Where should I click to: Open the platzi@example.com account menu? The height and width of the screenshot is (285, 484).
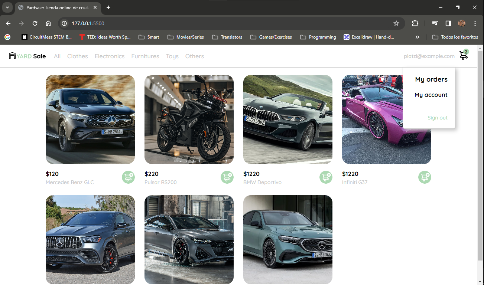click(x=429, y=56)
